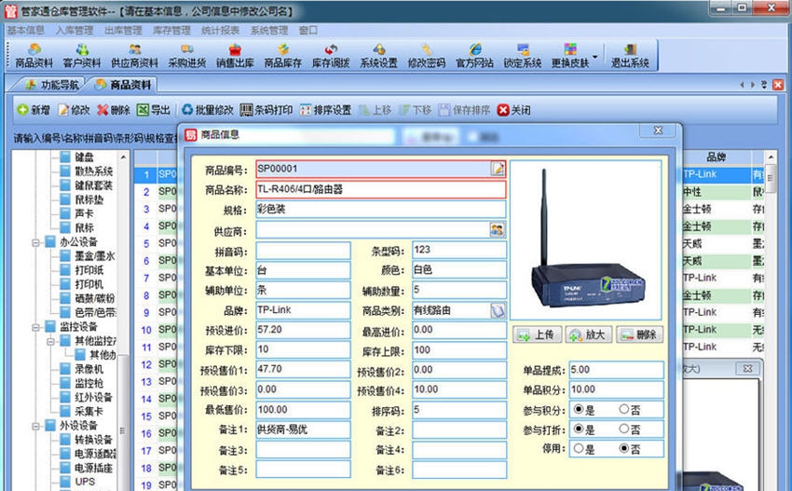Screen dimensions: 792x491
Task: Open 修改密码 toolbar icon
Action: [427, 56]
